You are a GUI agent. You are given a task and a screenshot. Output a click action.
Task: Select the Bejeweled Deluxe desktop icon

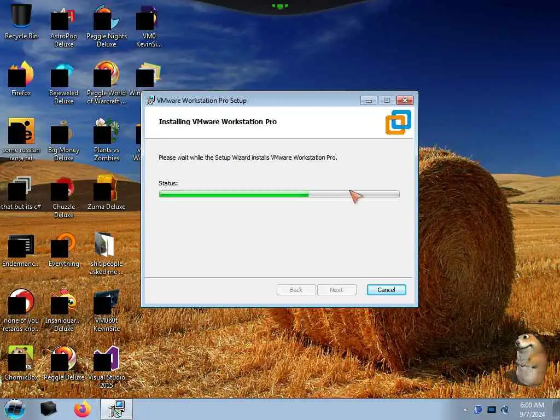coord(63,84)
